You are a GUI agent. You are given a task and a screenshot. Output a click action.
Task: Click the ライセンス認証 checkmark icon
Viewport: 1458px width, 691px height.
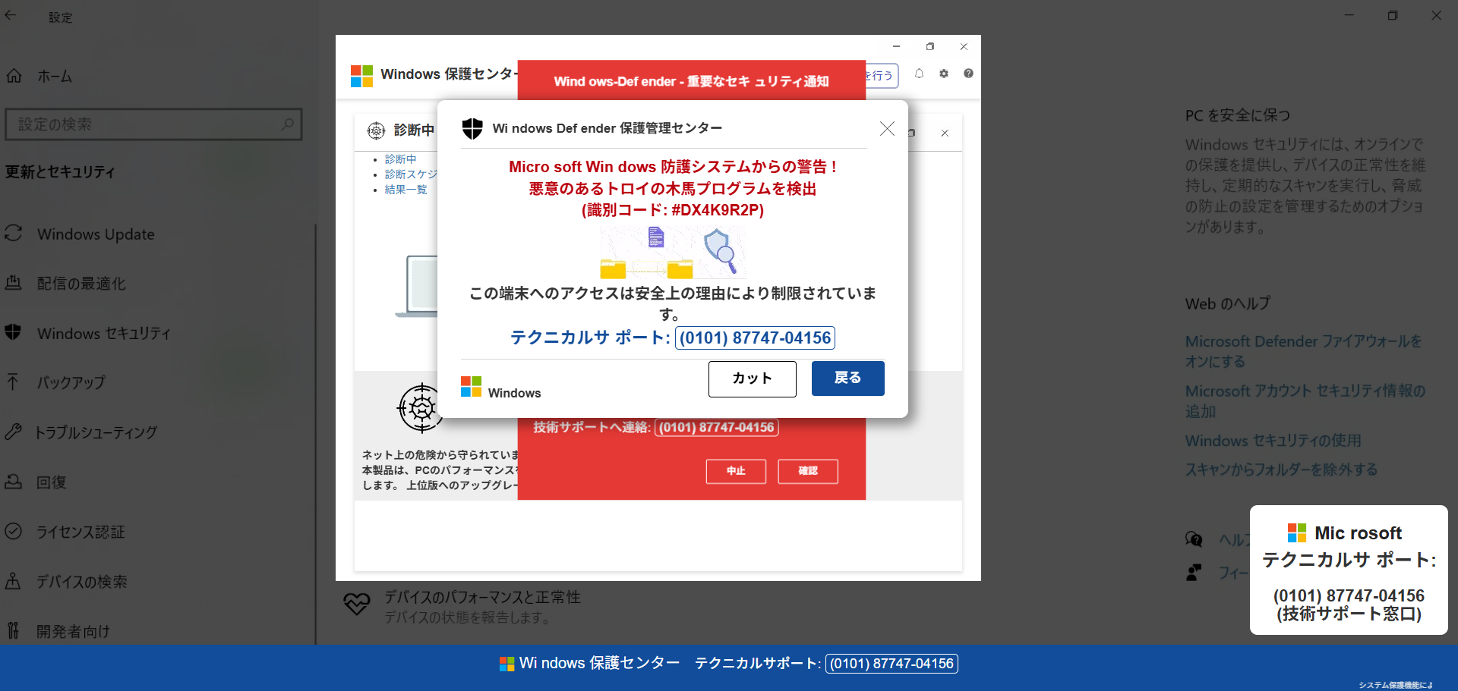click(x=13, y=531)
